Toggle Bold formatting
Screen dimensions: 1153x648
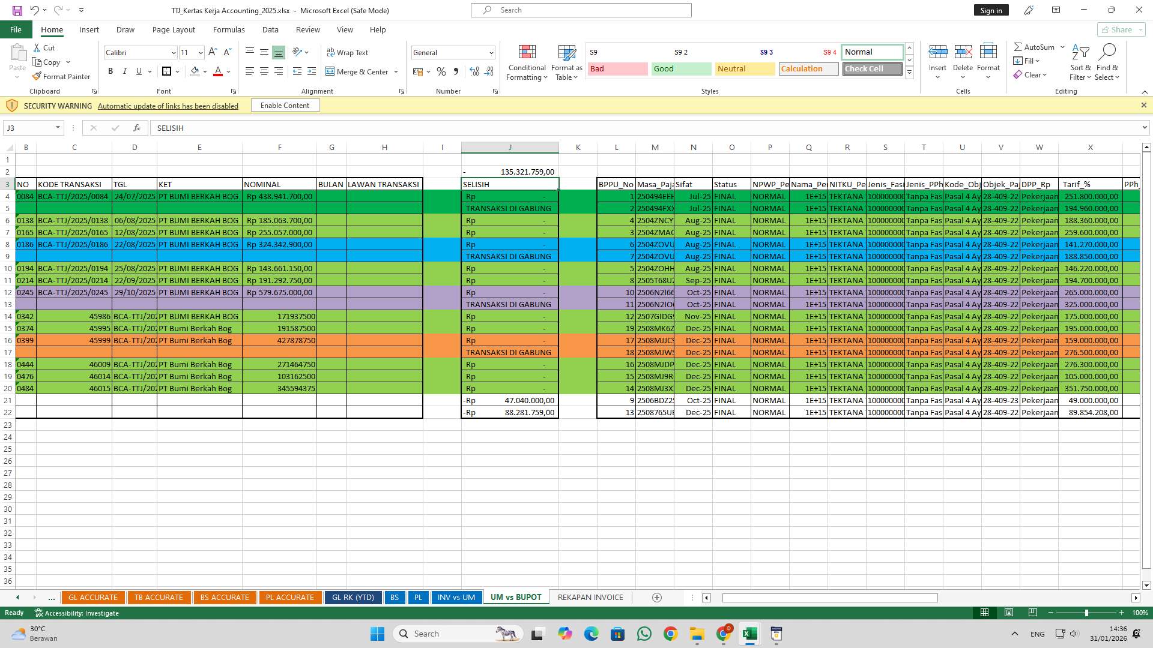(x=110, y=71)
